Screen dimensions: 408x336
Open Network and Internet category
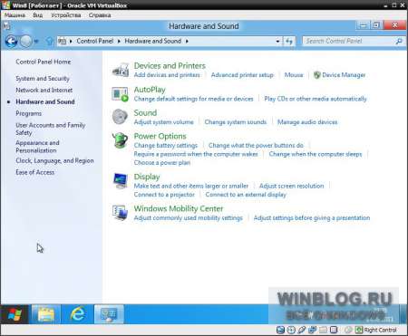point(44,90)
